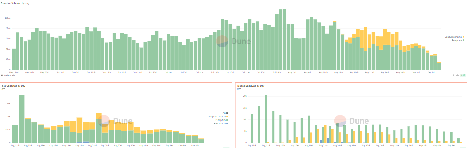Click the camera screenshot icon of Trenches Volume
Viewport: 467px width, 148px height.
457,75
